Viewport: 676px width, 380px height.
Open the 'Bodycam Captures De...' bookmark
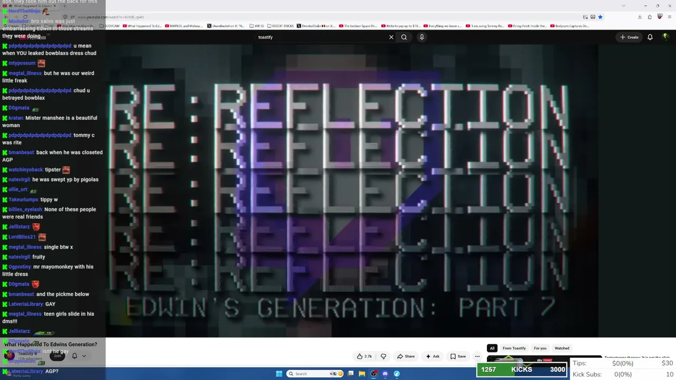click(x=569, y=26)
